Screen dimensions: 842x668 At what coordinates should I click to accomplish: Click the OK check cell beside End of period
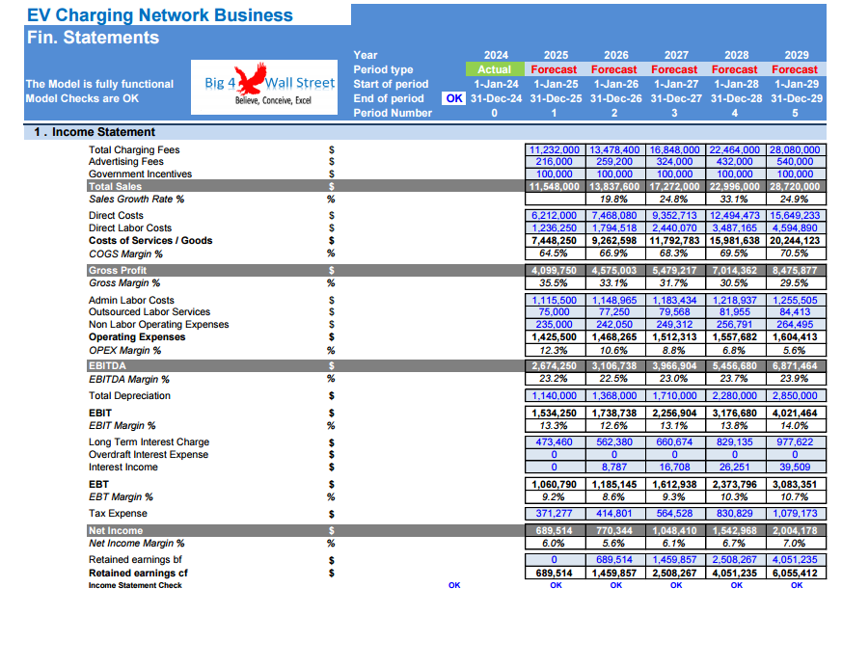(x=453, y=98)
